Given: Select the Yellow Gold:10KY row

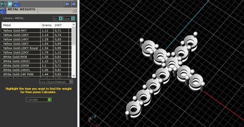Looking at the screenshot, I should (x=36, y=35).
